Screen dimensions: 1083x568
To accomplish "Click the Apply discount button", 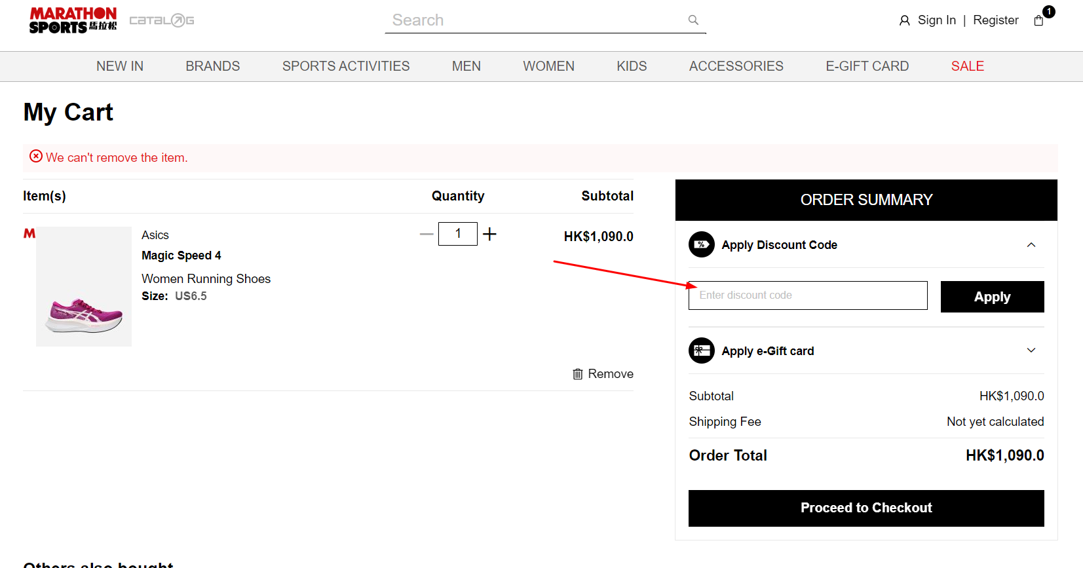I will click(993, 297).
